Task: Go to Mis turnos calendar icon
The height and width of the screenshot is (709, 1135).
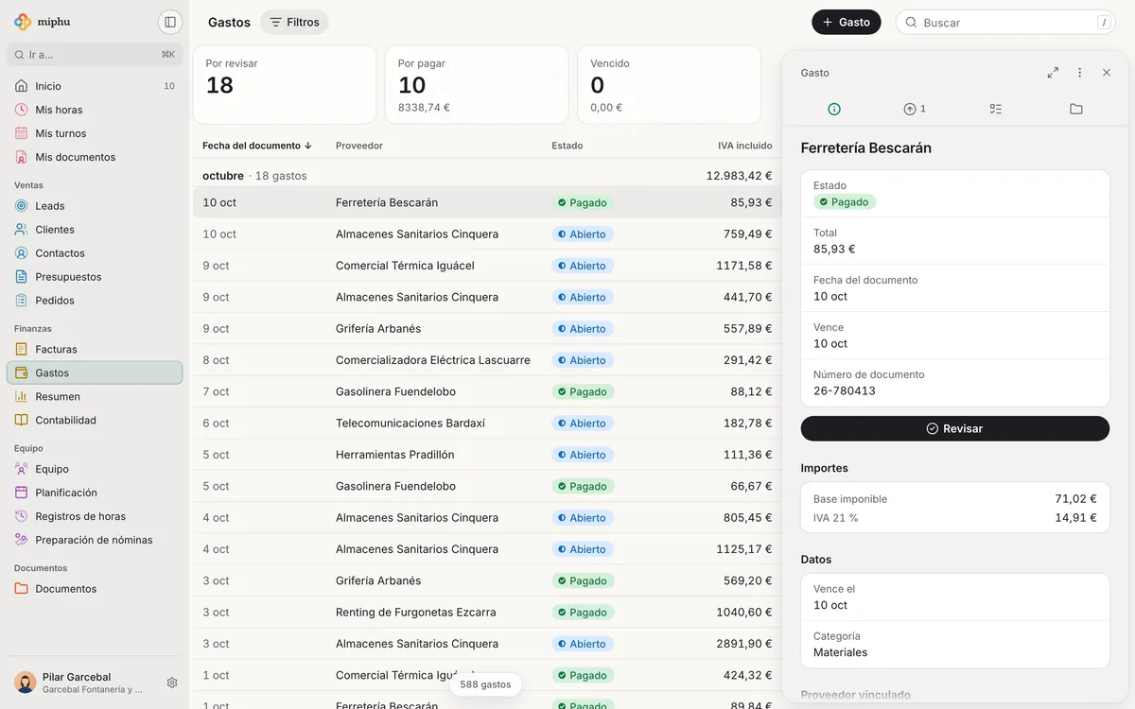Action: click(22, 133)
